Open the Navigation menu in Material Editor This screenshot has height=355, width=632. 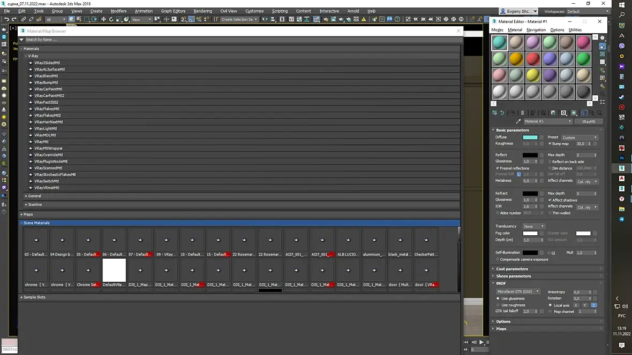[x=536, y=30]
